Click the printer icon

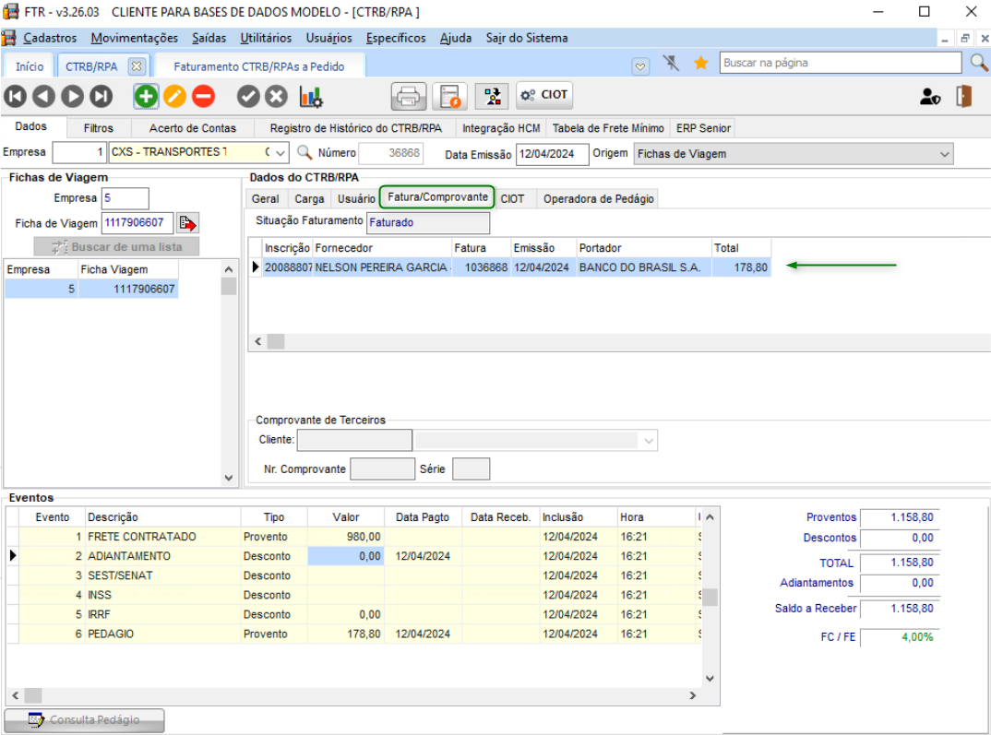[409, 96]
